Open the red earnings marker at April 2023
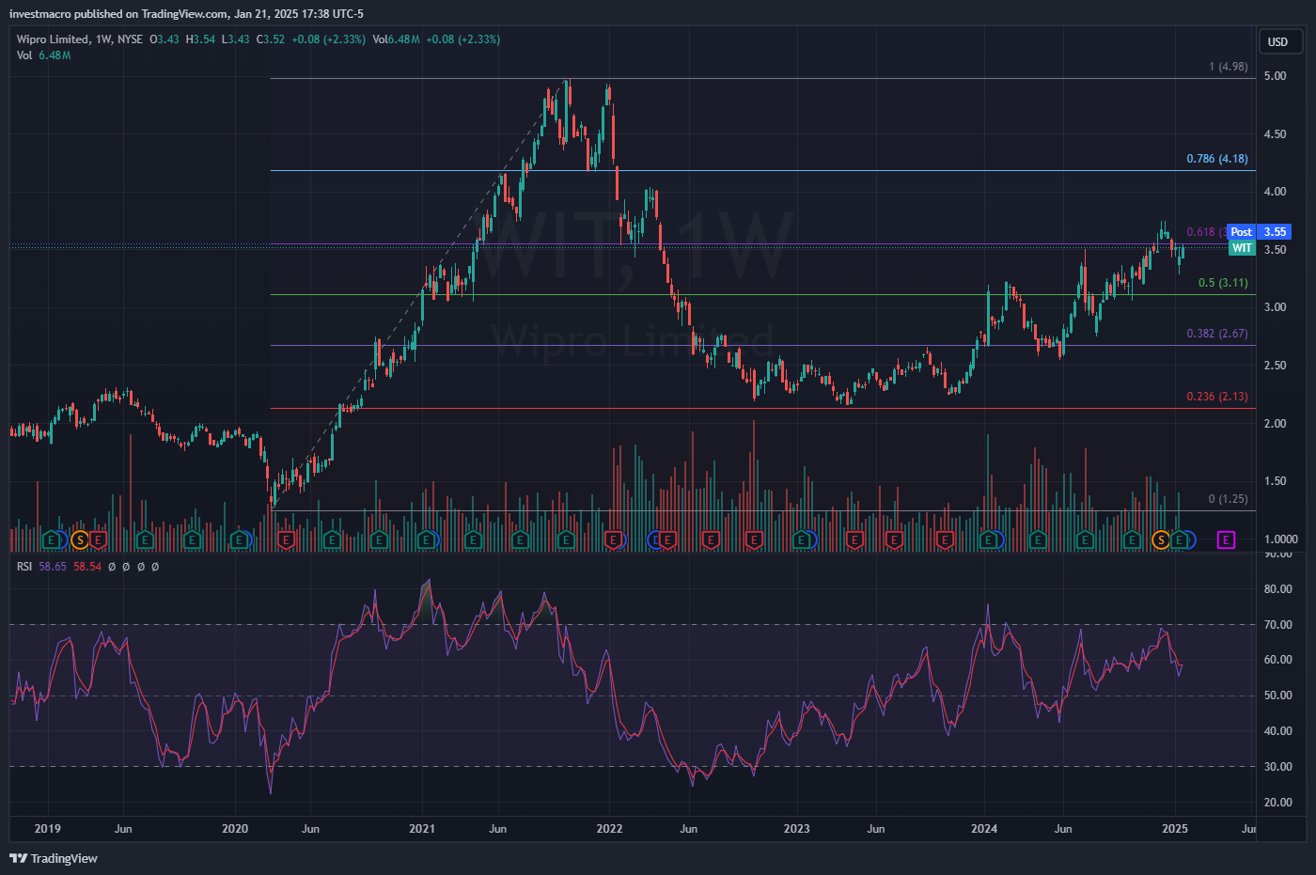Screen dimensions: 1316x875 click(x=854, y=539)
